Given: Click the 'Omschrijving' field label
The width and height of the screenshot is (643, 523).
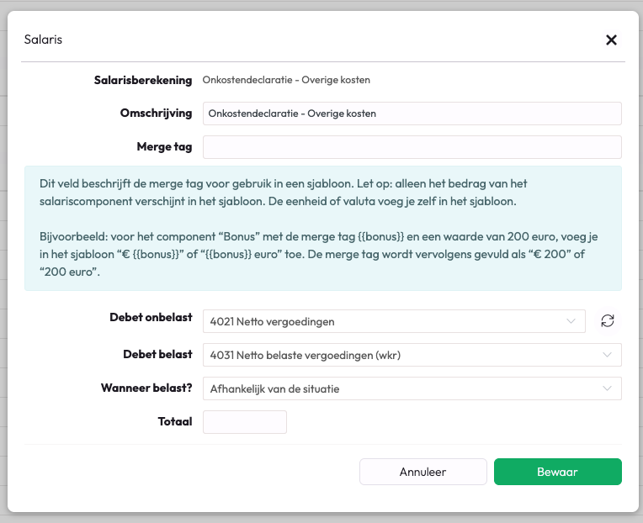Looking at the screenshot, I should click(156, 113).
